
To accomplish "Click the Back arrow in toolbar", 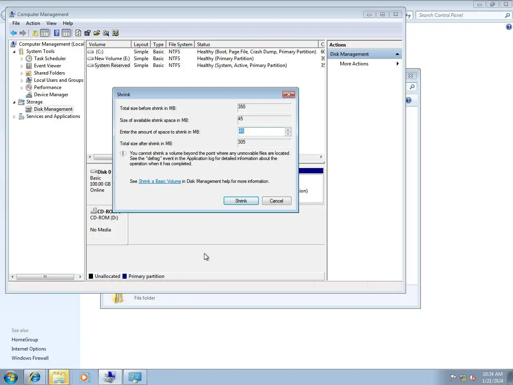I will pos(14,33).
